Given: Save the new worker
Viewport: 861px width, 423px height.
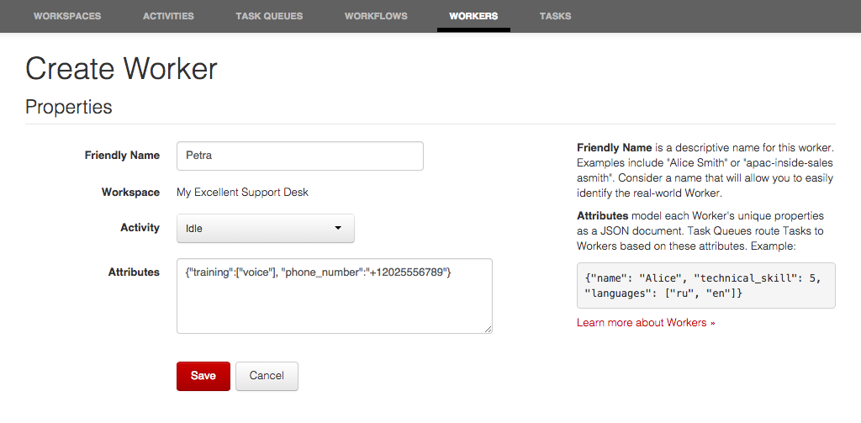Looking at the screenshot, I should 203,376.
